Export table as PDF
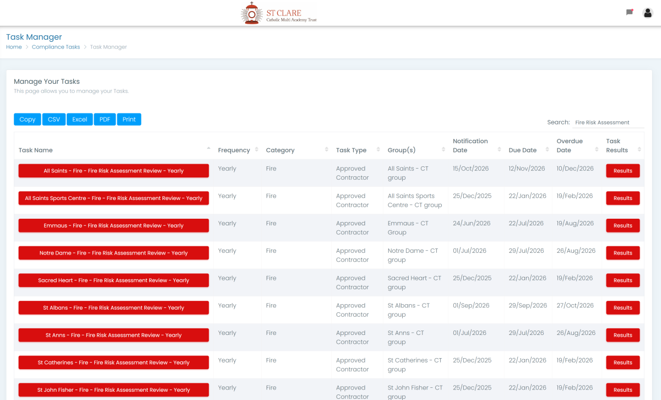 [105, 120]
